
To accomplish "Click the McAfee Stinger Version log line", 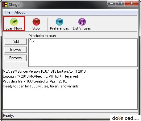I will point(44,71).
